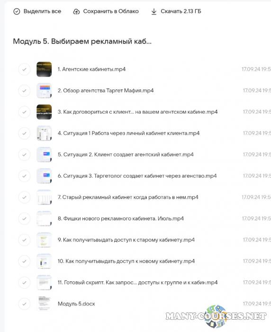
Task: Open thumbnail of Обзор агентства Таргет Мафия
Action: coord(44,91)
